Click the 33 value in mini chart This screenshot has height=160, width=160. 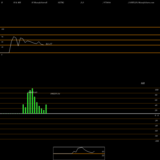103,152
